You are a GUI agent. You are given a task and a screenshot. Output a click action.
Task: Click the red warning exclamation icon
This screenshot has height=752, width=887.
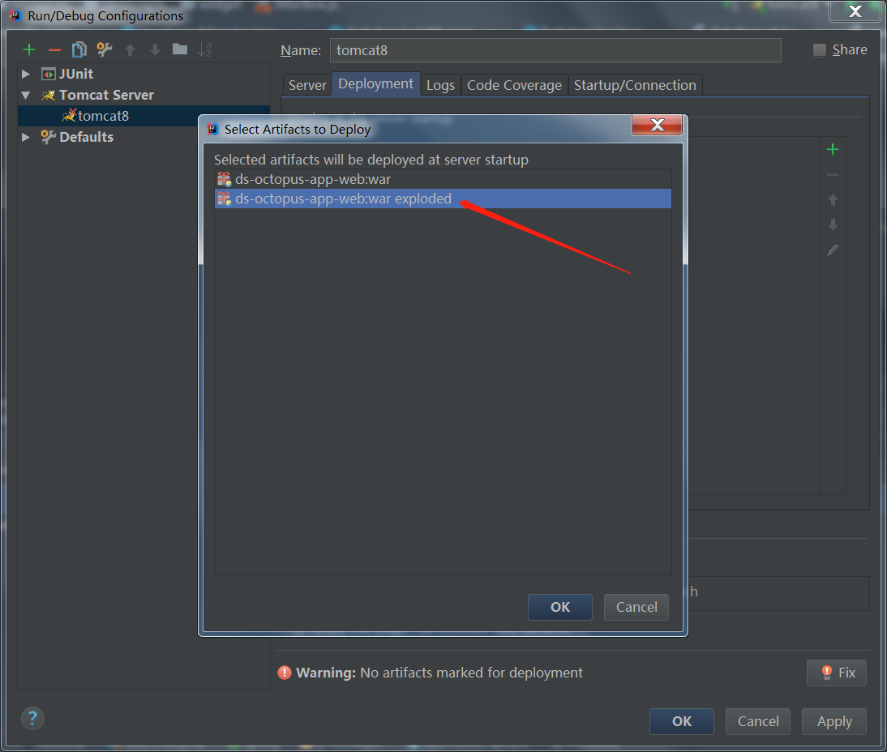pyautogui.click(x=284, y=673)
